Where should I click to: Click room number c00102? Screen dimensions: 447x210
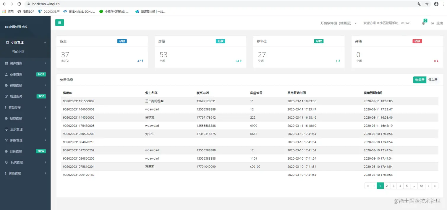pyautogui.click(x=255, y=167)
